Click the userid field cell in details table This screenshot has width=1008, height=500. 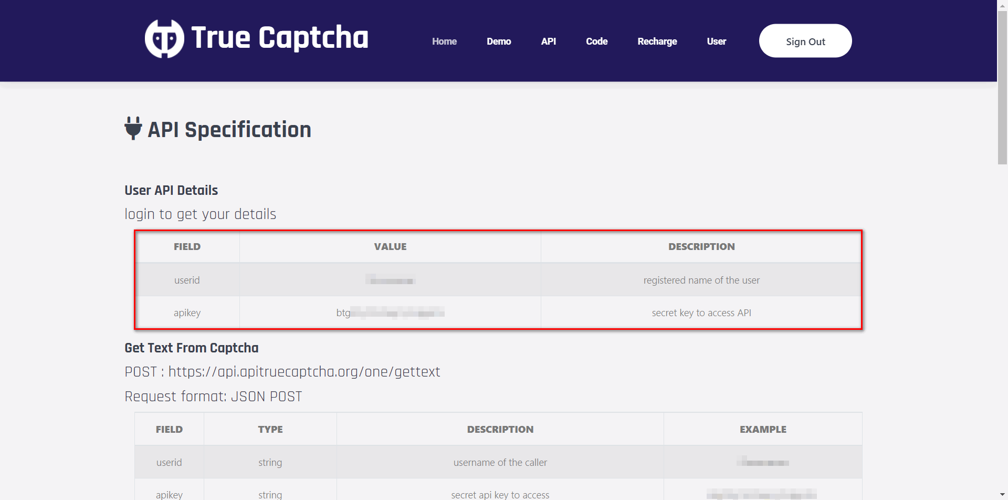(187, 280)
